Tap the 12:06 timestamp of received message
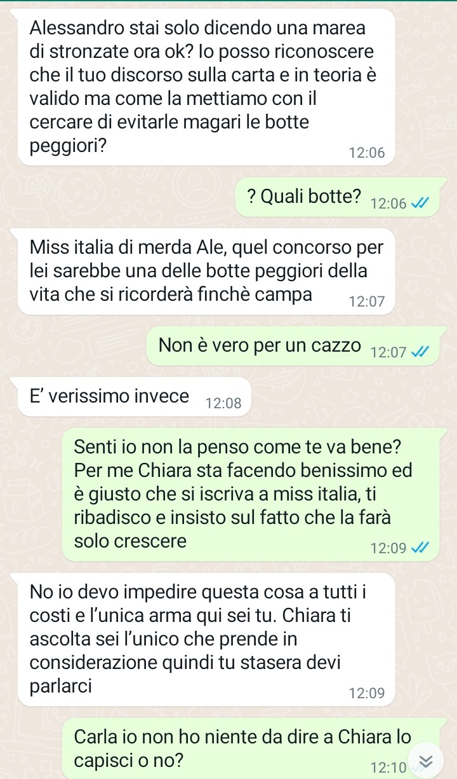 [x=367, y=153]
